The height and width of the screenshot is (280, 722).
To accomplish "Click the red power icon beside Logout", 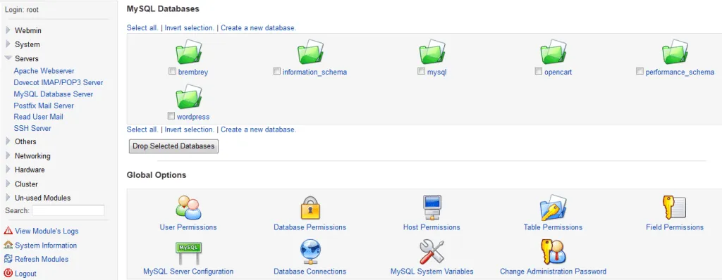I will (8, 273).
